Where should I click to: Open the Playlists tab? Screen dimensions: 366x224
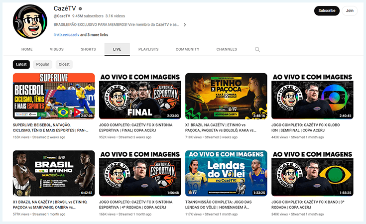(x=148, y=49)
